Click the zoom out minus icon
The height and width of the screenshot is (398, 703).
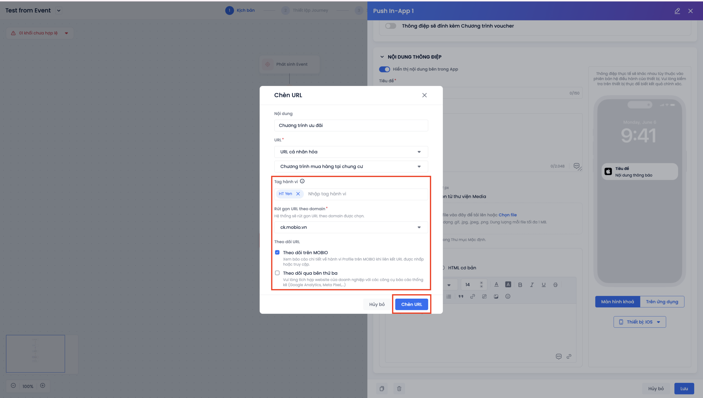tap(13, 386)
